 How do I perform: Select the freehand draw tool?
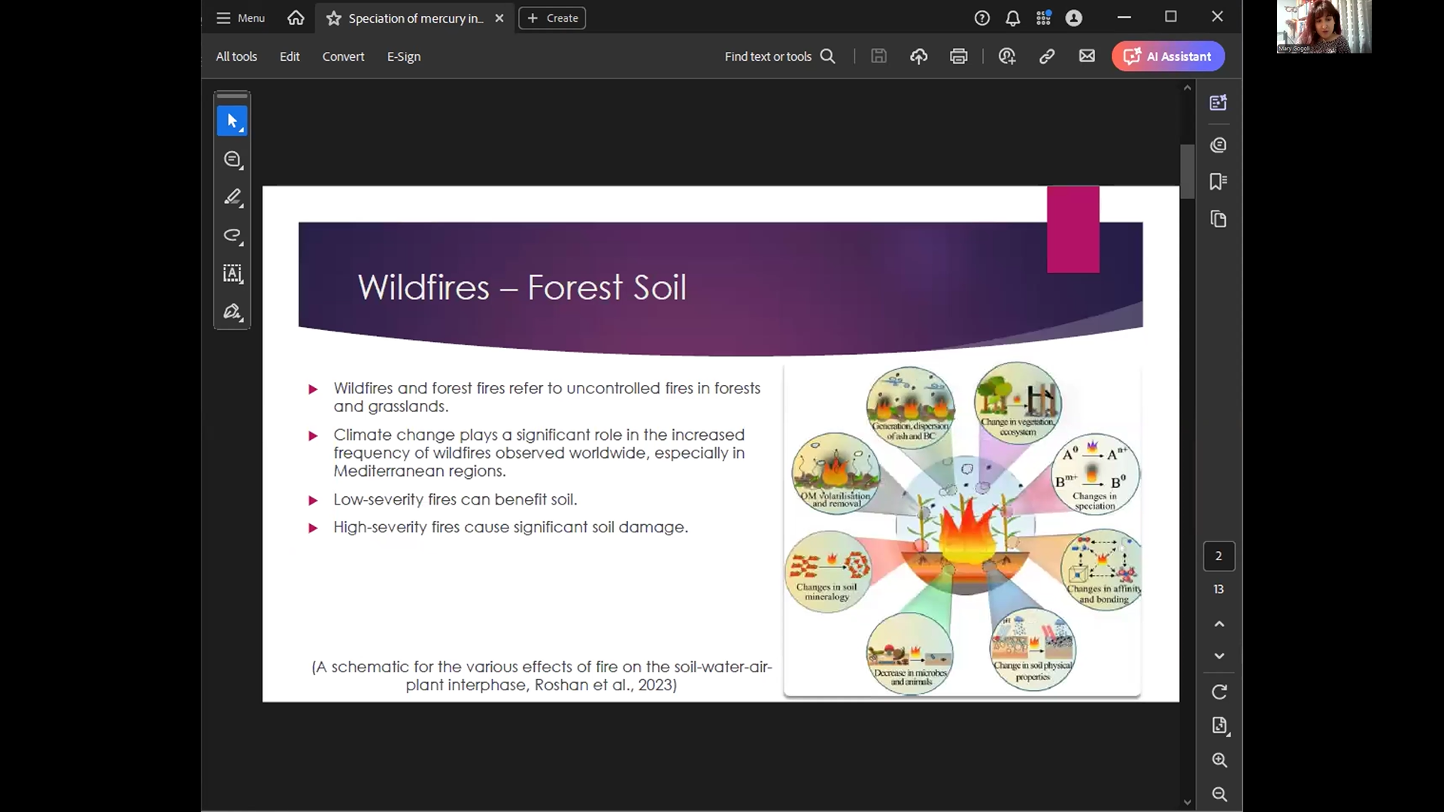pos(232,235)
